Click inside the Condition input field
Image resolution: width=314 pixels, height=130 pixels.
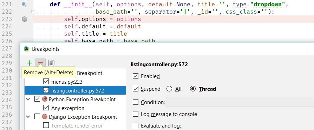[240, 102]
